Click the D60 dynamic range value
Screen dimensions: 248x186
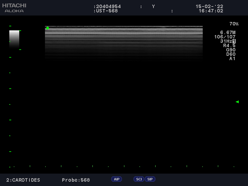click(231, 54)
